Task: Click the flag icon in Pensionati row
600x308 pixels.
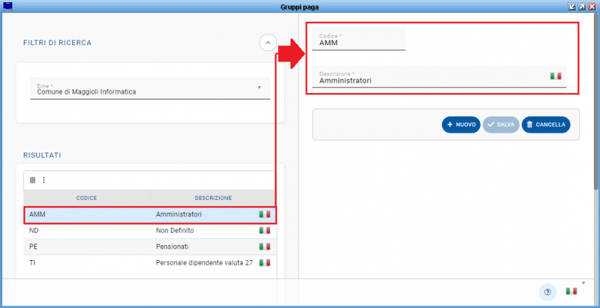Action: pyautogui.click(x=265, y=246)
